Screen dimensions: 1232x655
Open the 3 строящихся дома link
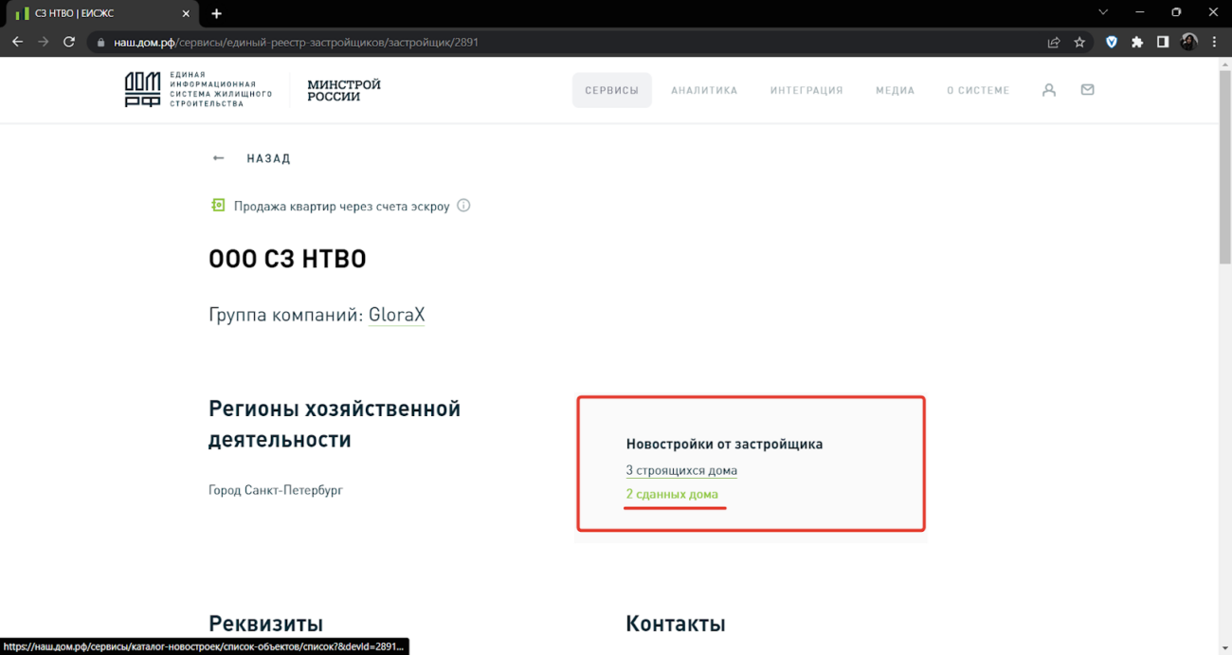pos(681,470)
